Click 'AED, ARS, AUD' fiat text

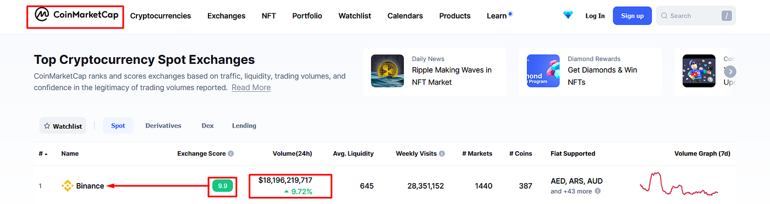point(576,181)
